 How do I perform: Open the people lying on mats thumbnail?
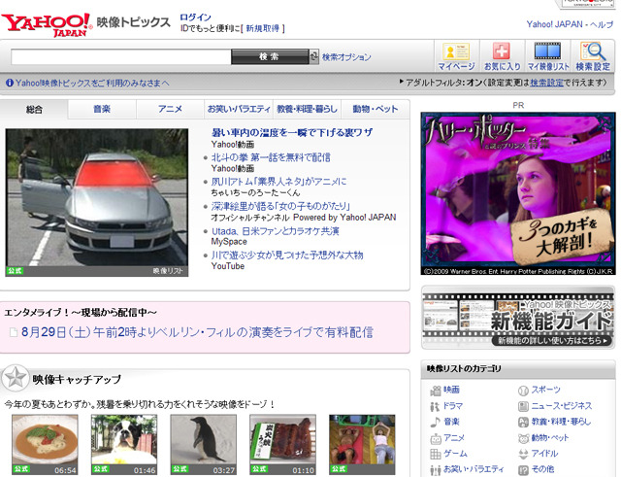click(362, 445)
